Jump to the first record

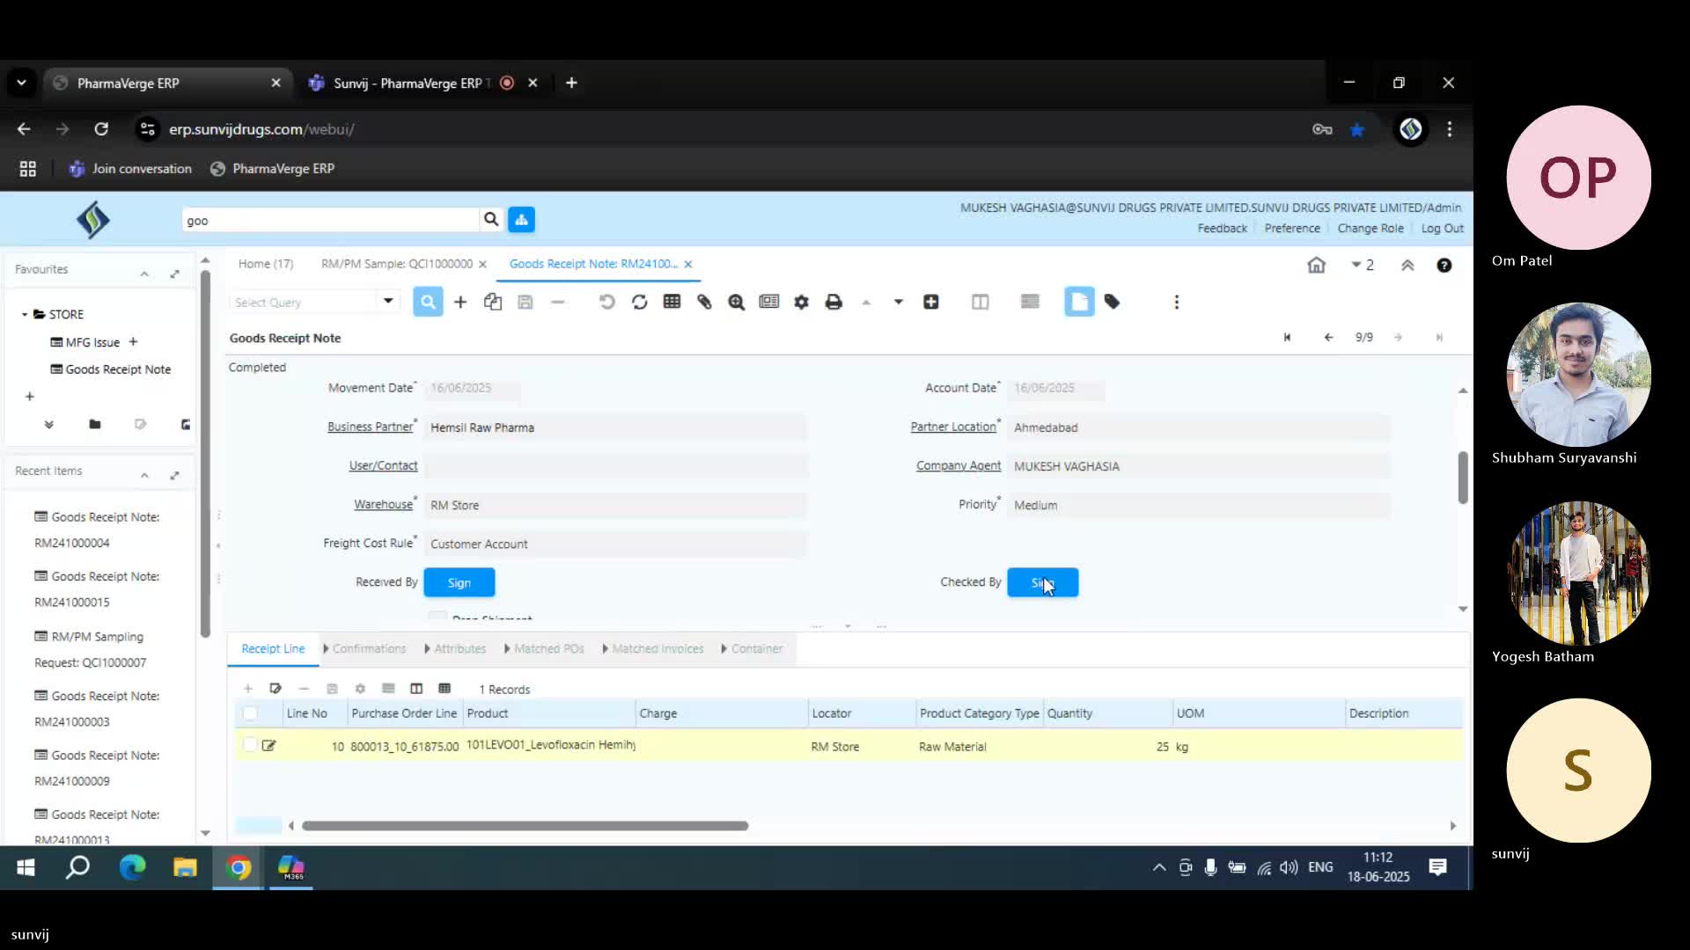(1287, 337)
